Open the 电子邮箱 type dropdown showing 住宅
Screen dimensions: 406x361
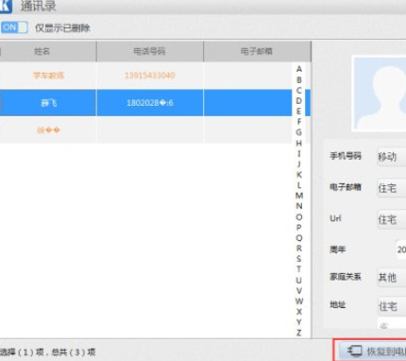[x=392, y=188]
